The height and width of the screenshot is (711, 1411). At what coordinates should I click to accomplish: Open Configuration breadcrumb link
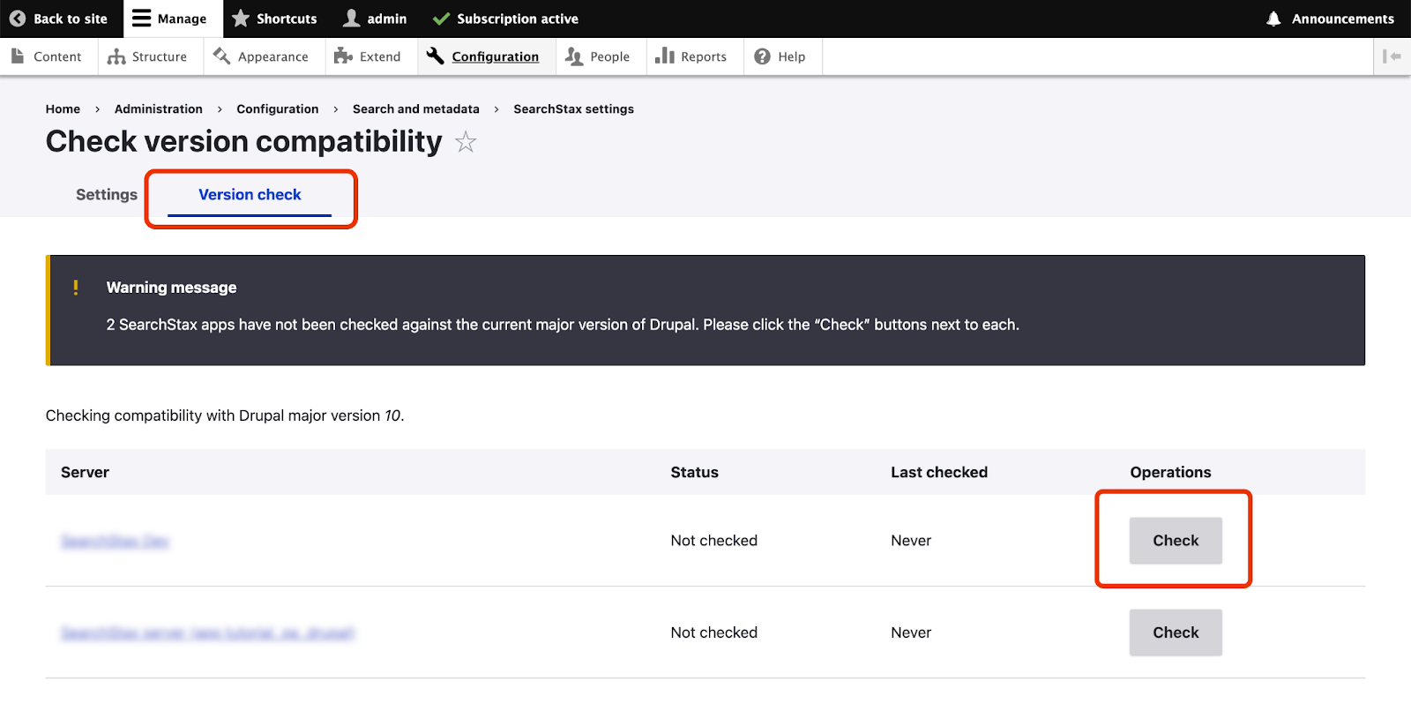pos(278,109)
